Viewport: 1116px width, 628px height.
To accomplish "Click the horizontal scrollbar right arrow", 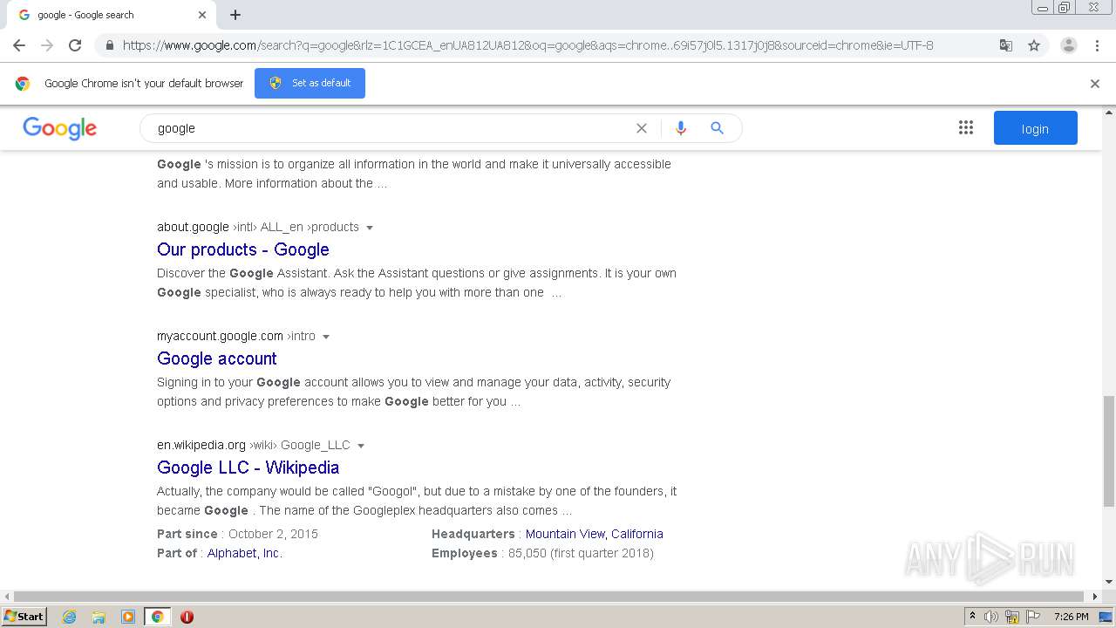I will click(x=1096, y=597).
